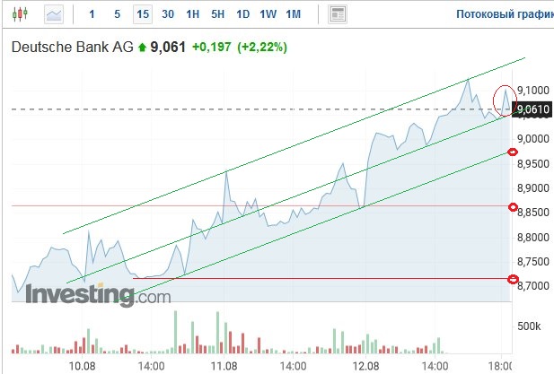Click the 8,7500 price axis label
The image size is (554, 374).
click(533, 262)
